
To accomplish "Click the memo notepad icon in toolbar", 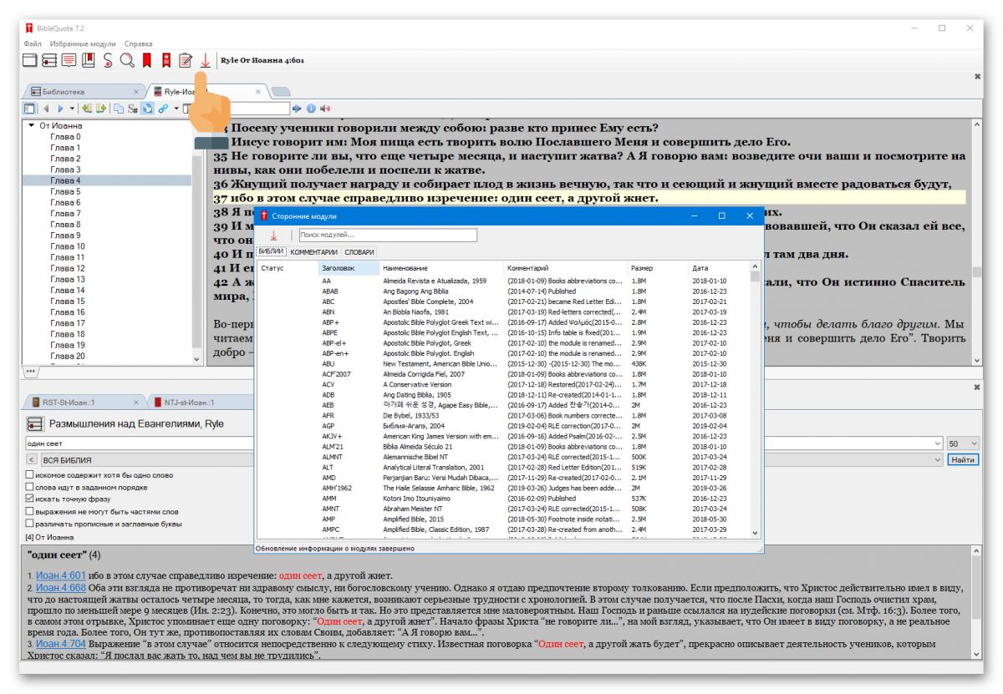I will [186, 60].
